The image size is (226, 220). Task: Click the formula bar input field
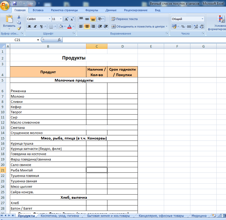pyautogui.click(x=144, y=40)
